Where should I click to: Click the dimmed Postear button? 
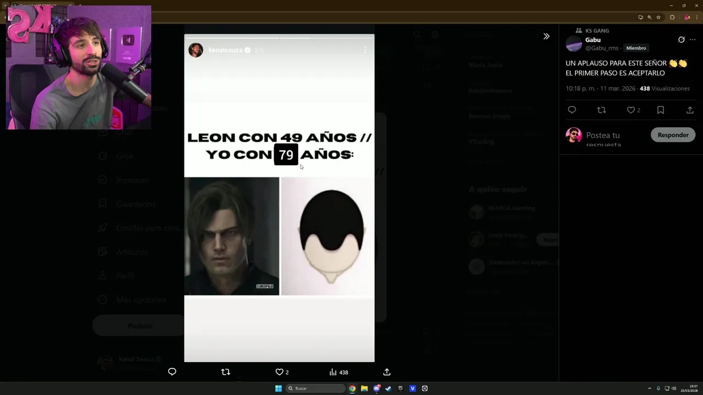click(138, 326)
